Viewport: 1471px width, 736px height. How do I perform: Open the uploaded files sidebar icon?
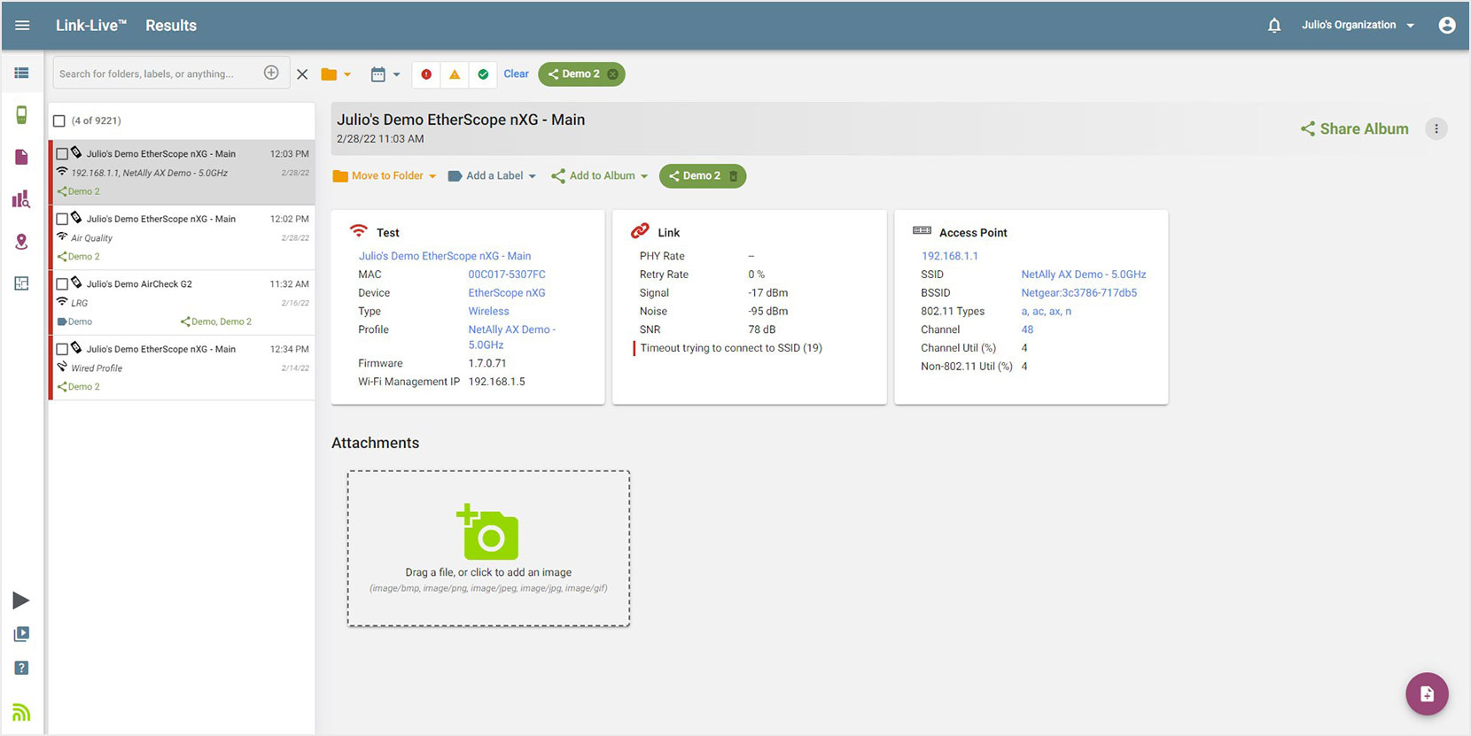21,157
